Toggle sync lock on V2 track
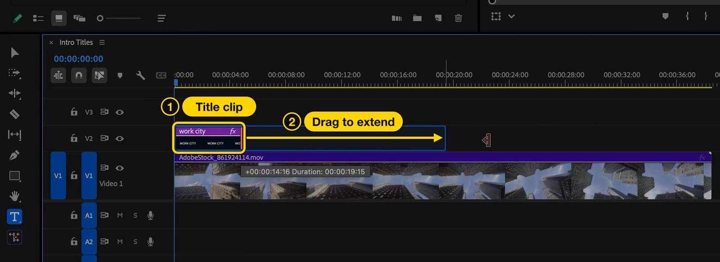Viewport: 720px width, 262px height. [104, 138]
